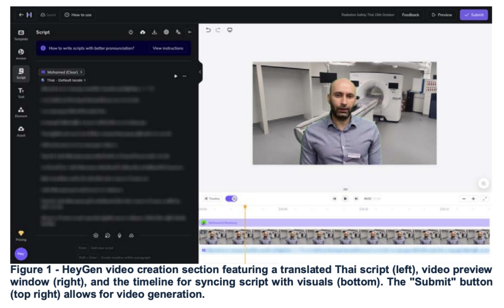
Task: Play the video from timeline controls
Action: pos(345,198)
